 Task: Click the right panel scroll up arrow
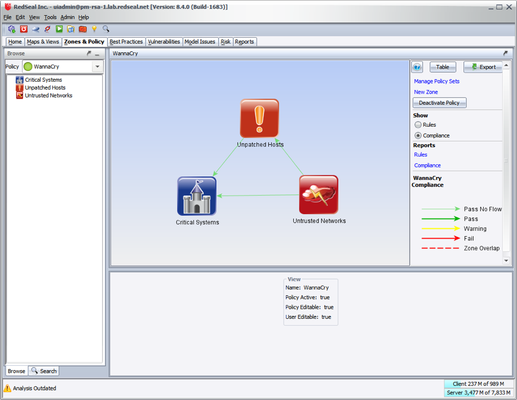pos(506,66)
